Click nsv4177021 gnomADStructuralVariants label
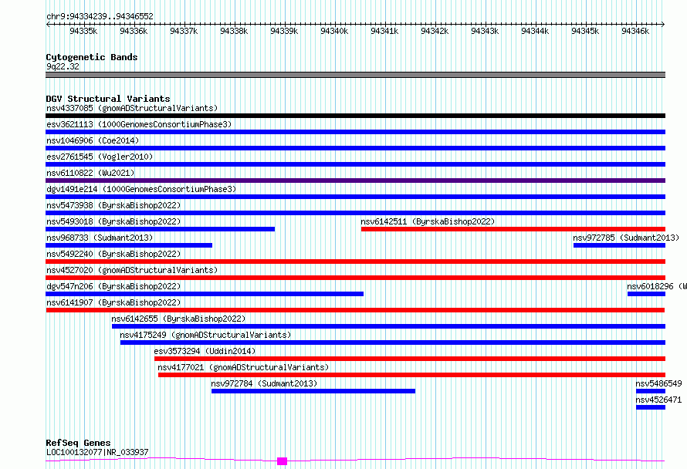This screenshot has height=469, width=687. [x=243, y=367]
